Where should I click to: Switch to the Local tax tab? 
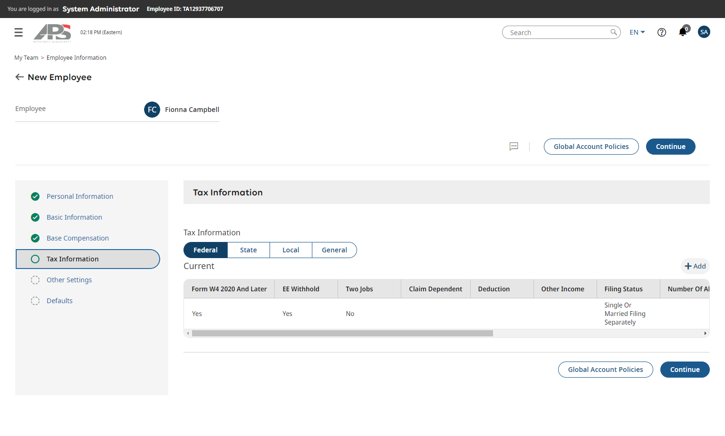pos(291,250)
